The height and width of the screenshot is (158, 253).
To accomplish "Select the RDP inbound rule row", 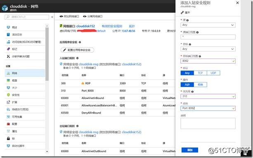I will tap(118, 83).
